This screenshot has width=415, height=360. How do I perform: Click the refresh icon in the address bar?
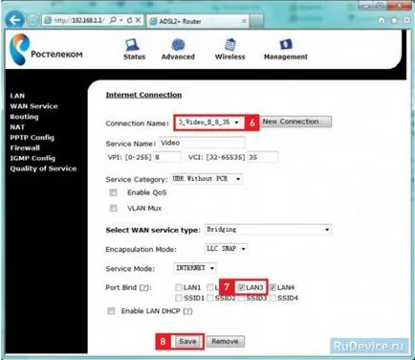(x=129, y=20)
